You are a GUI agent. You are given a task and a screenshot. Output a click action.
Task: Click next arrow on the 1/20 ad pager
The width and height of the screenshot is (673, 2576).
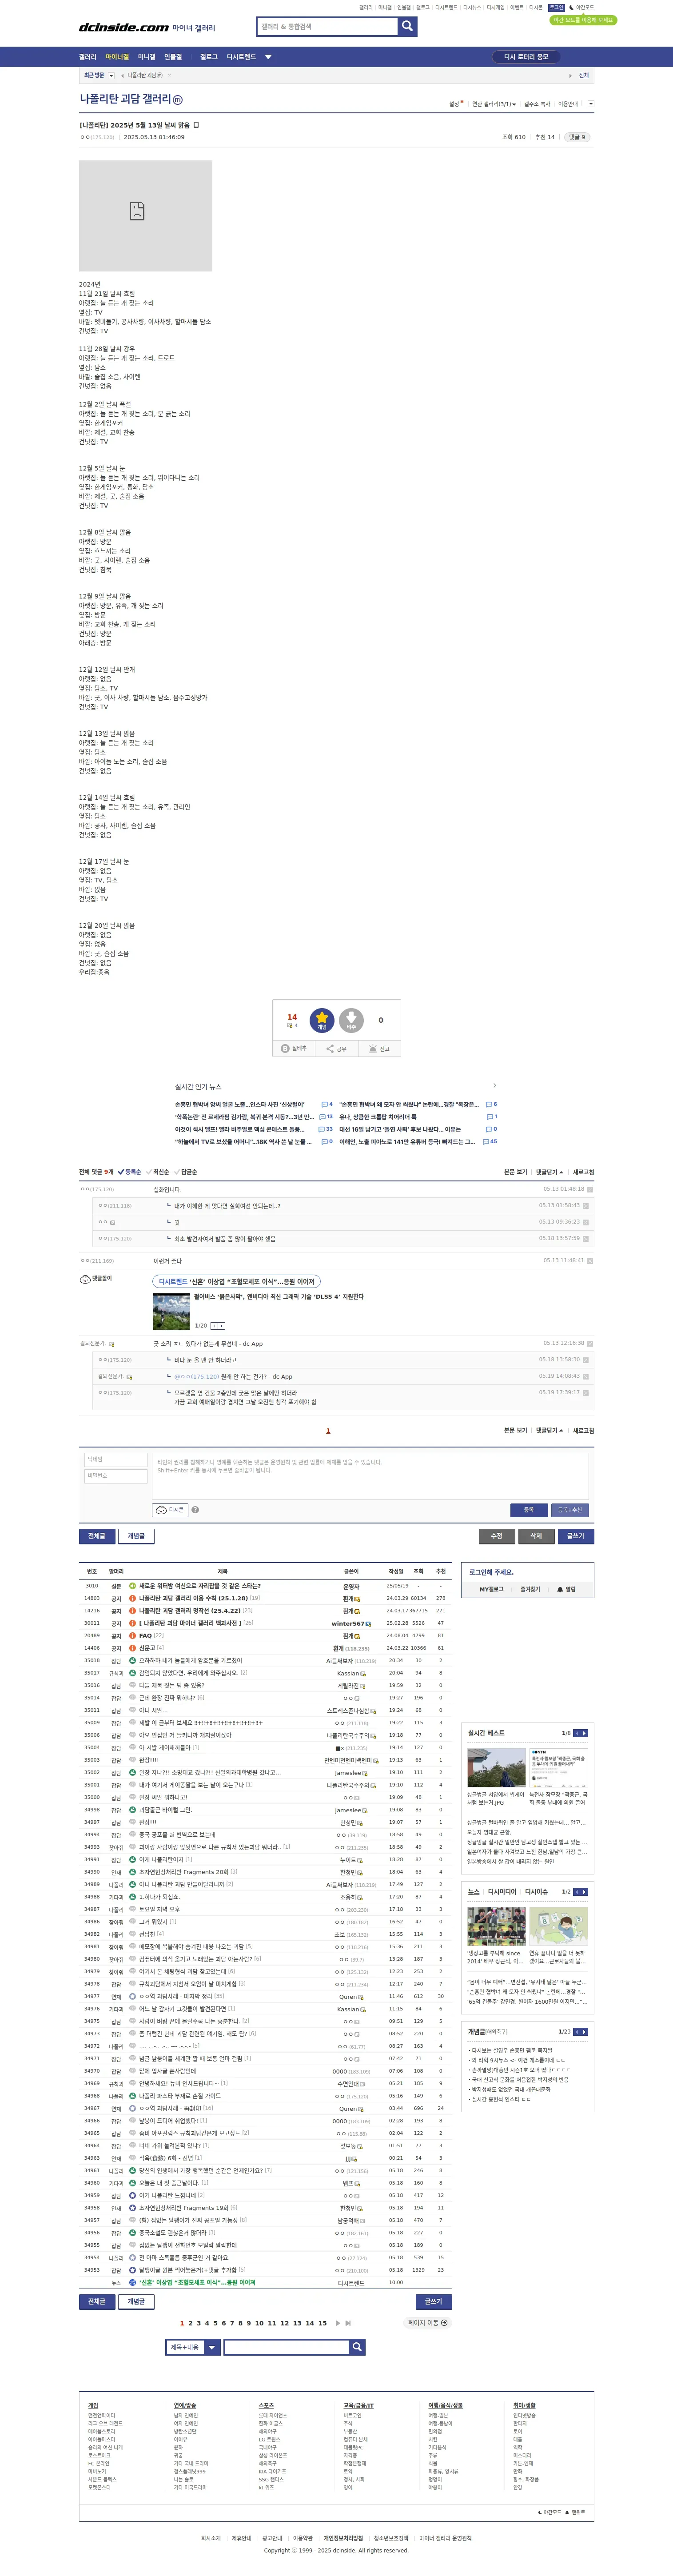tap(222, 1326)
